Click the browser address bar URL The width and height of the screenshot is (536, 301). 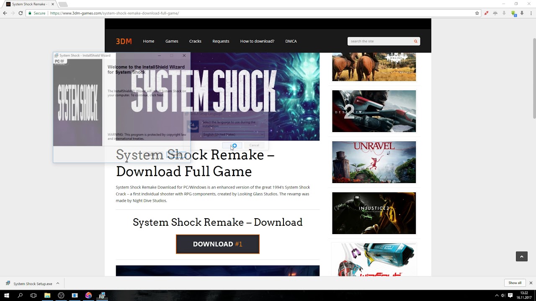(114, 13)
